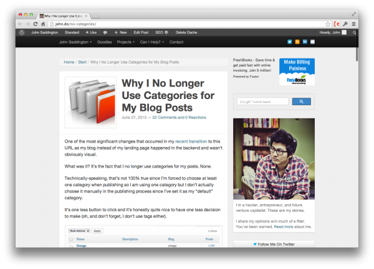Image resolution: width=374 pixels, height=269 pixels.
Task: Click the browser back arrow
Action: tap(21, 24)
